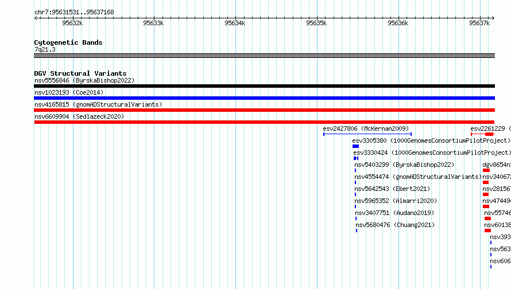Click the 95637k ruler label
Viewport: 511px width, 289px height.
[479, 23]
